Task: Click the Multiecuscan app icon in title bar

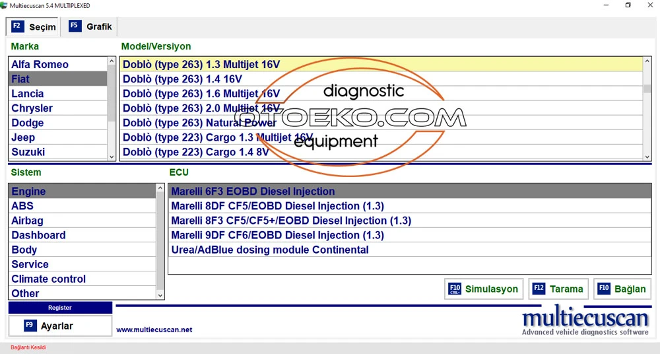Action: (4, 5)
